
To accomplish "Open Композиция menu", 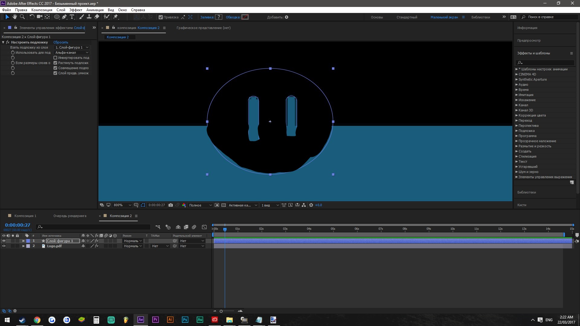I will (42, 10).
